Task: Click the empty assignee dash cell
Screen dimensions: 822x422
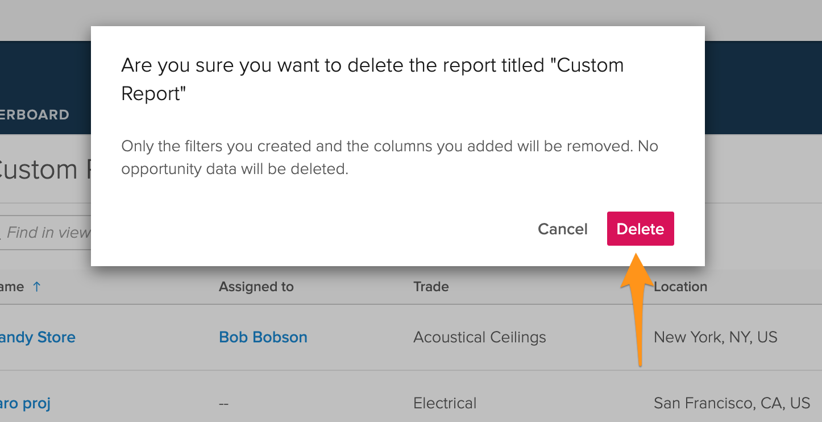Action: point(223,404)
